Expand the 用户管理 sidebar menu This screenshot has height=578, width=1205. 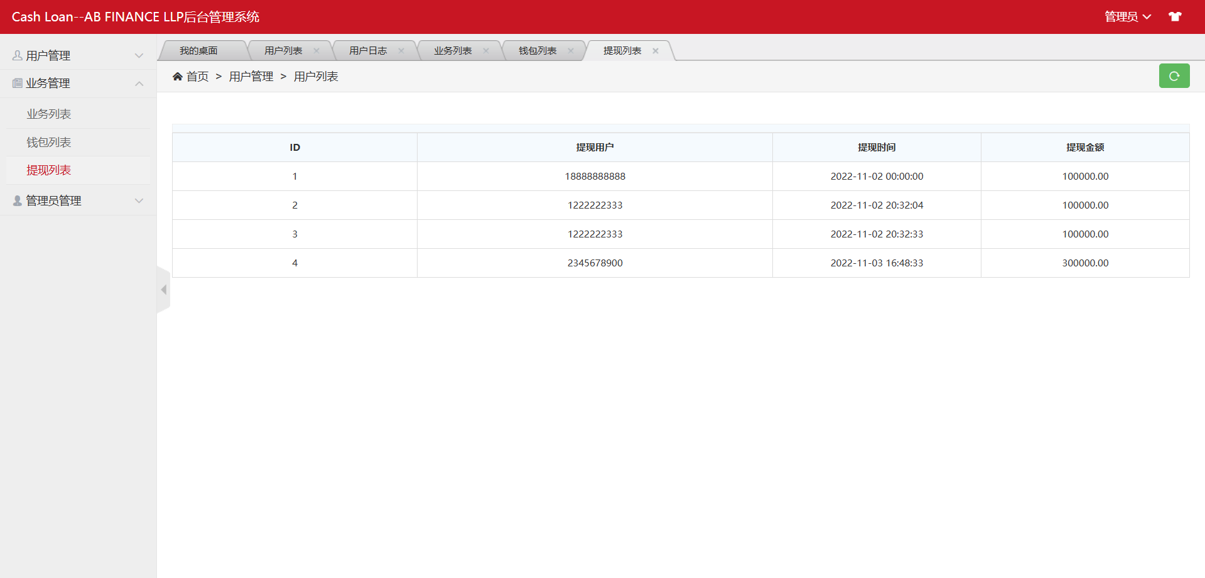tap(78, 56)
